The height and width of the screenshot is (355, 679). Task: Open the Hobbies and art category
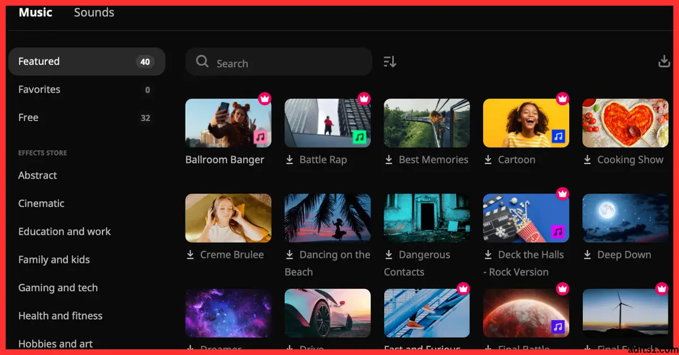55,344
